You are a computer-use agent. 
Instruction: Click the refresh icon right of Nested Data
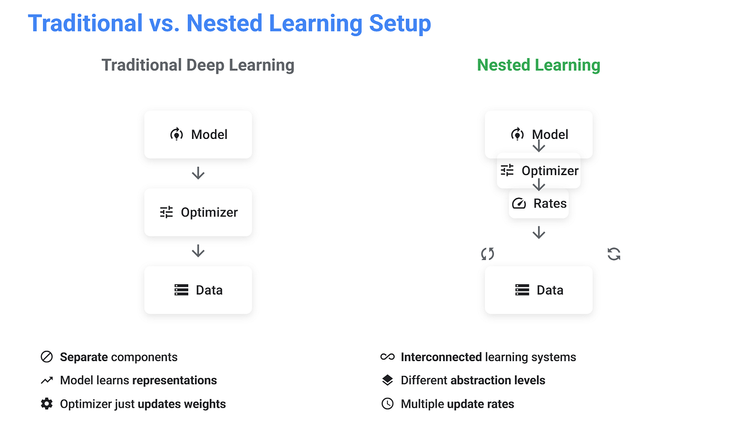[614, 254]
